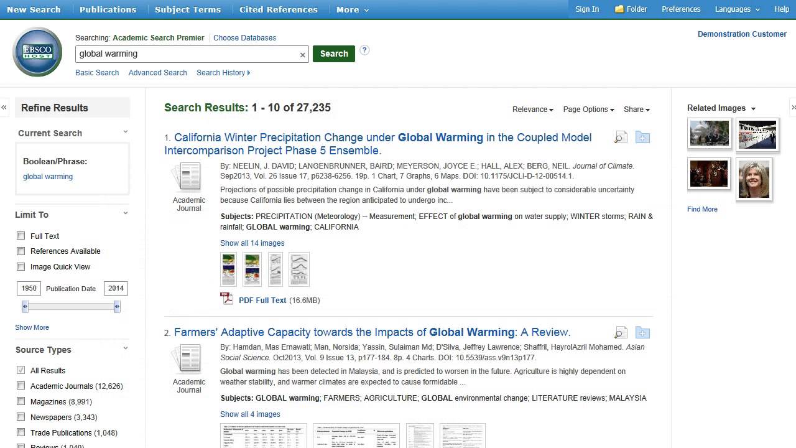
Task: Open search help question mark icon
Action: pos(364,50)
